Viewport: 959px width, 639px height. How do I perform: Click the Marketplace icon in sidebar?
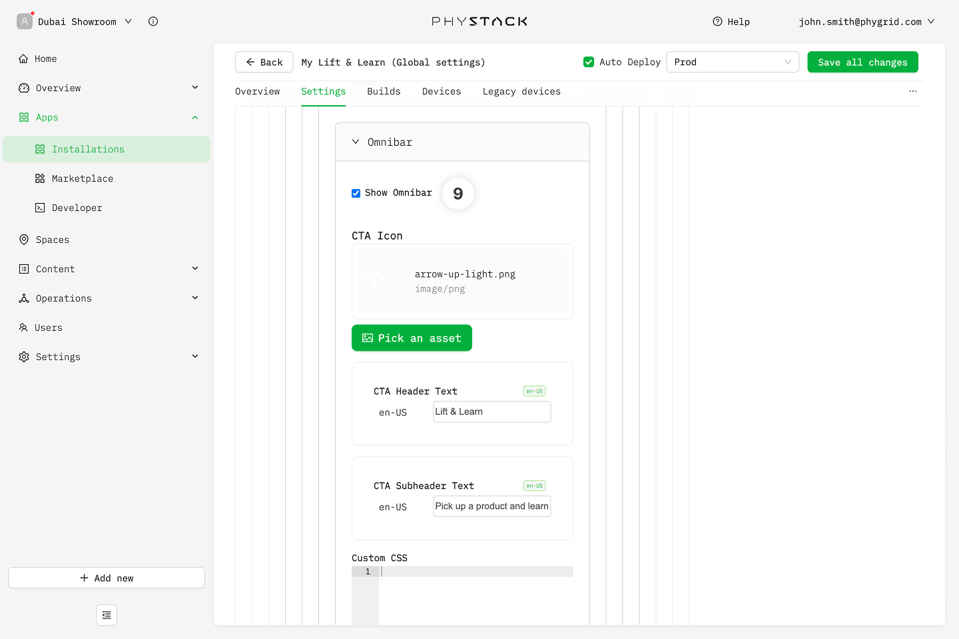[x=40, y=178]
